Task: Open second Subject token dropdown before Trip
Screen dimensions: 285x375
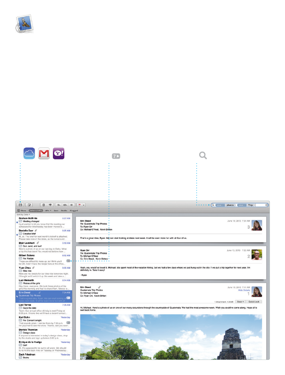Action: pyautogui.click(x=242, y=205)
